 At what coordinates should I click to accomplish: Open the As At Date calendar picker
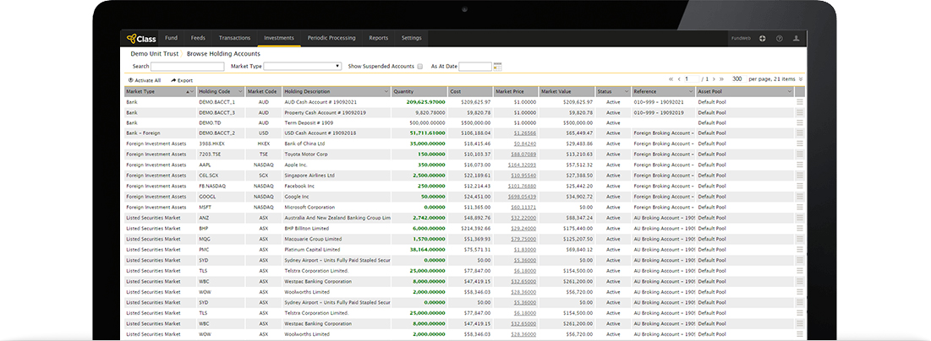click(497, 67)
